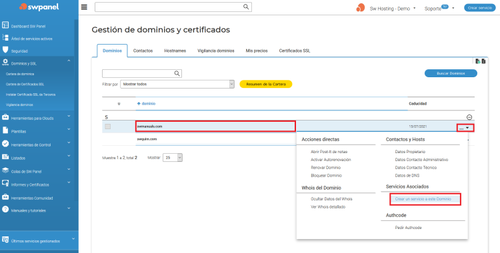Select Ocultar Datos del Whois
The width and height of the screenshot is (500, 253).
point(331,199)
